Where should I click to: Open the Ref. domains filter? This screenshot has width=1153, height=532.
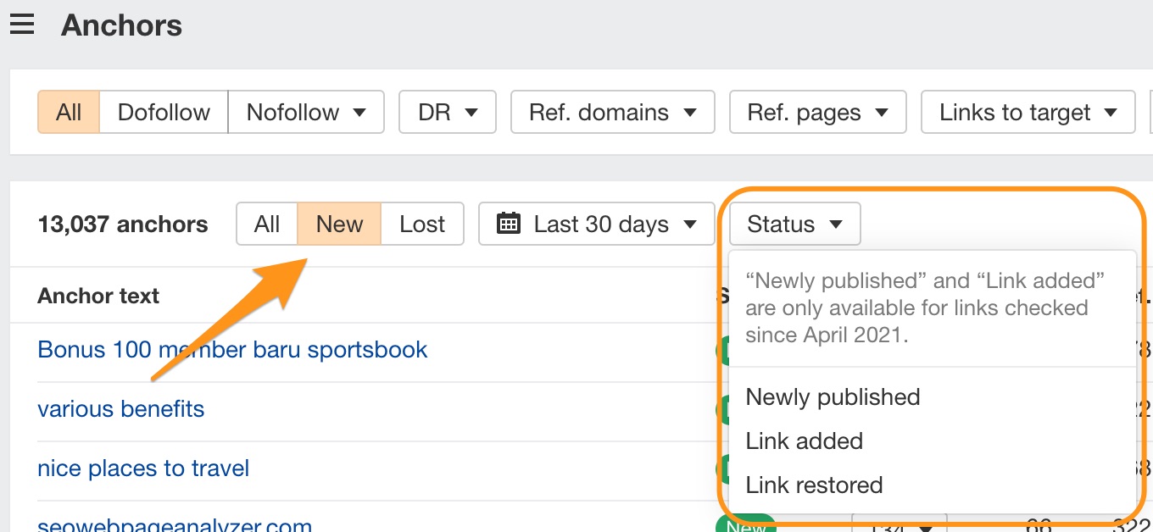[x=612, y=112]
